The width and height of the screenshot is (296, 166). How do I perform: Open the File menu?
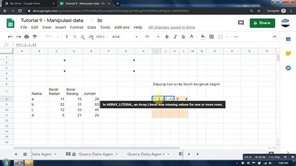click(x=24, y=27)
